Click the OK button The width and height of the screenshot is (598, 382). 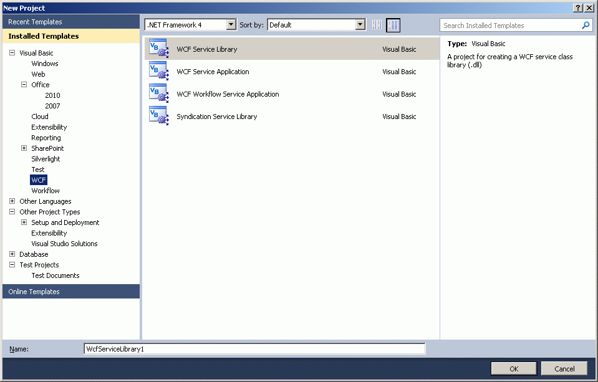pos(514,369)
